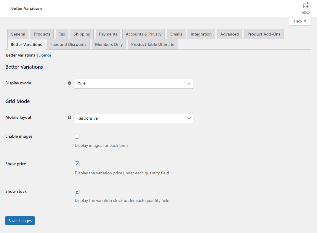This screenshot has height=233, width=317.
Task: Click the Better Variations sub-section link
Action: point(21,55)
